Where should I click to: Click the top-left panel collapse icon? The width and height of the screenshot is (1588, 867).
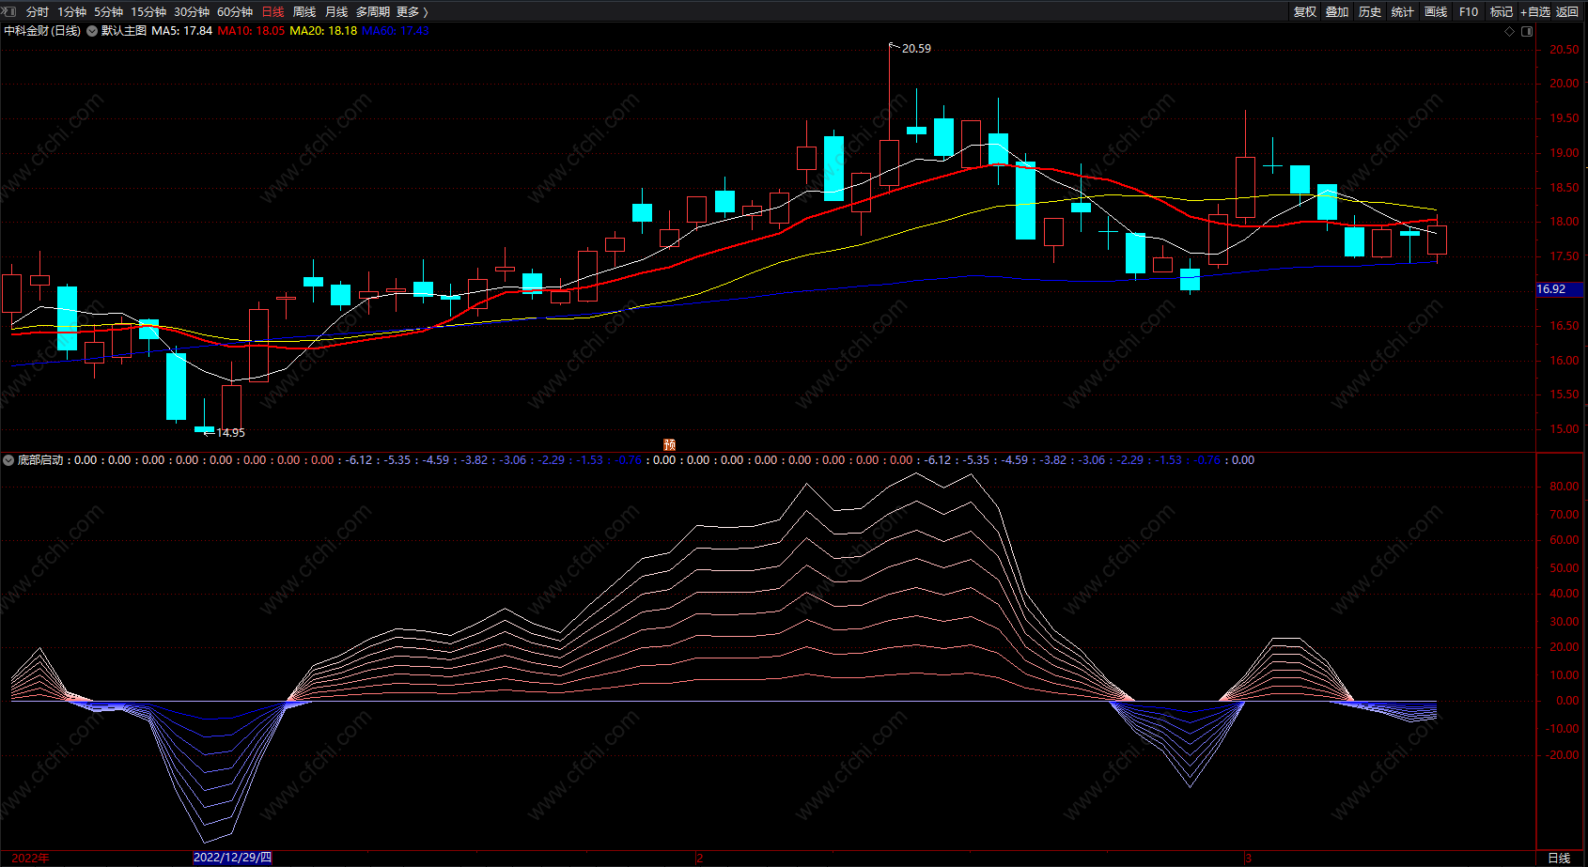click(8, 11)
